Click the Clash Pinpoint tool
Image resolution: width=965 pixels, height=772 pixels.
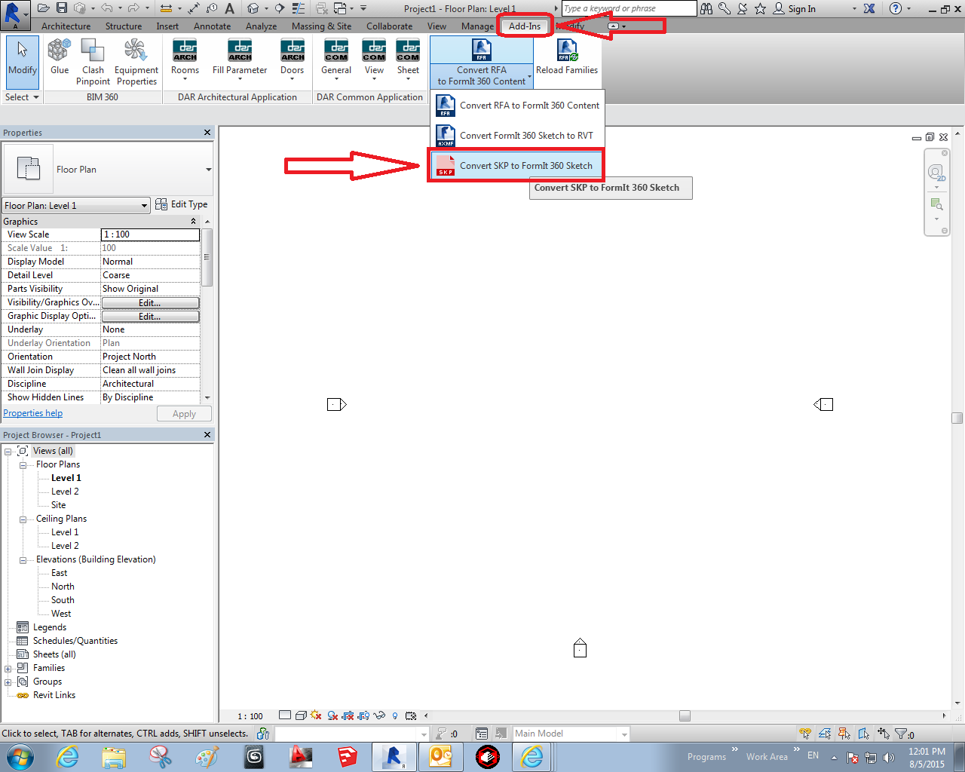(93, 63)
